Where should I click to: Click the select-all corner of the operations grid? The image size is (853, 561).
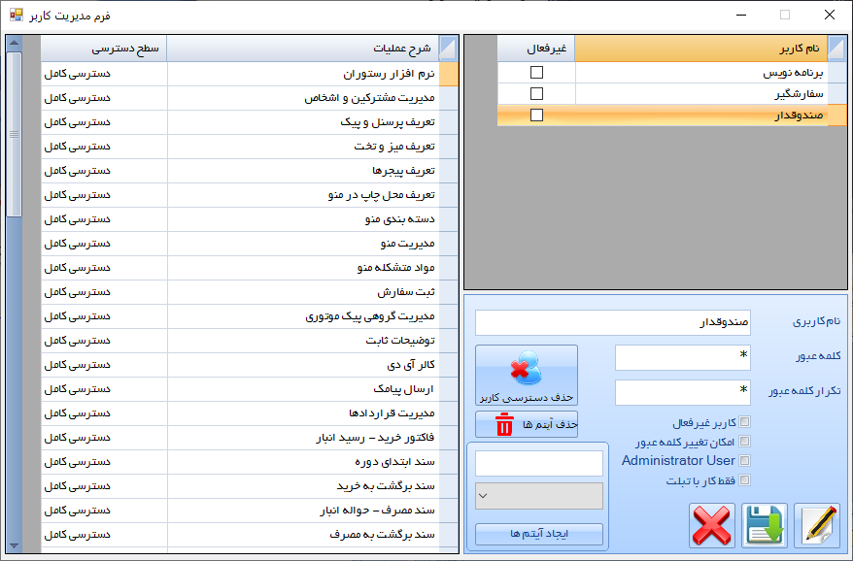(447, 49)
